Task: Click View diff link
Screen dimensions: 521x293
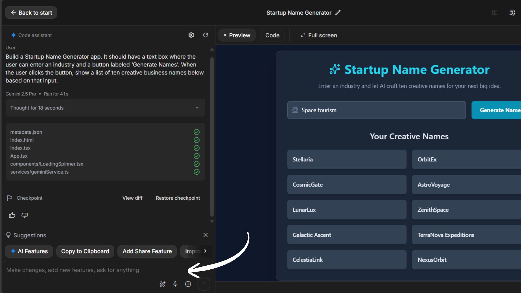Action: pos(132,198)
